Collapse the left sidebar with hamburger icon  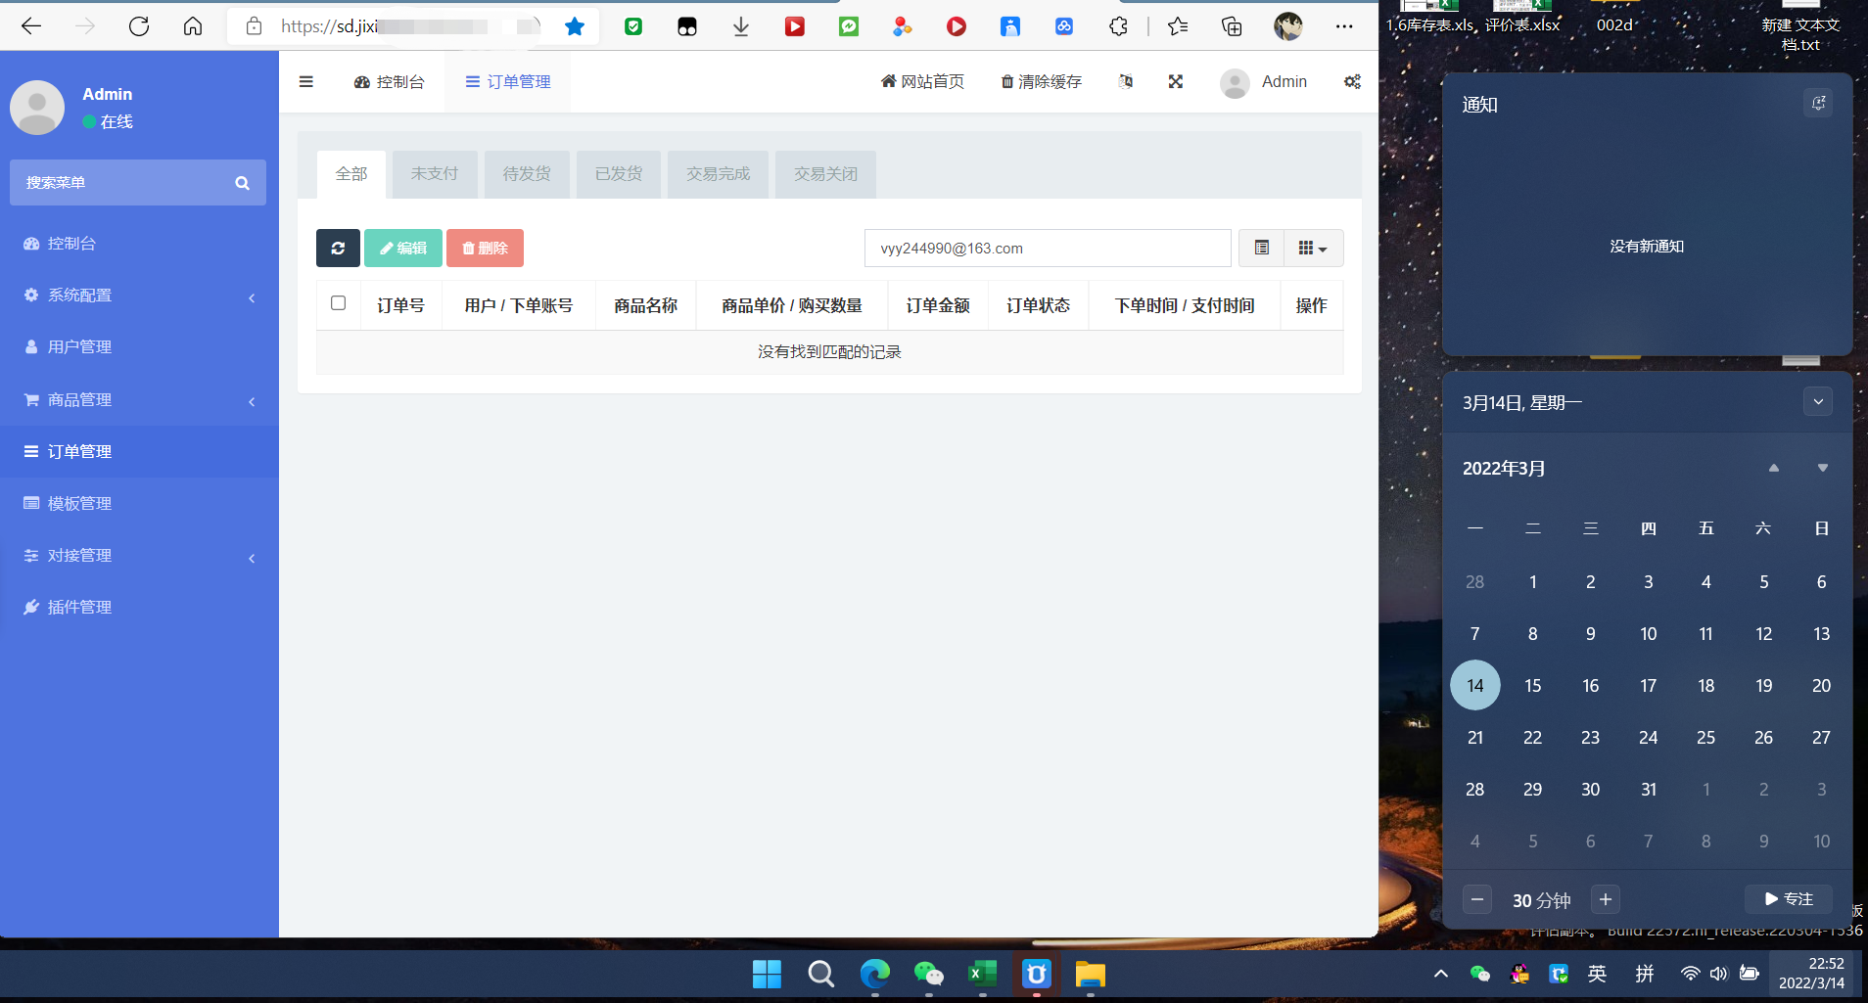coord(306,81)
